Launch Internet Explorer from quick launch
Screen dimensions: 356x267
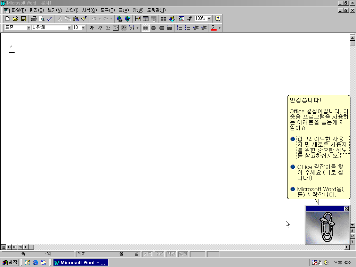35,262
